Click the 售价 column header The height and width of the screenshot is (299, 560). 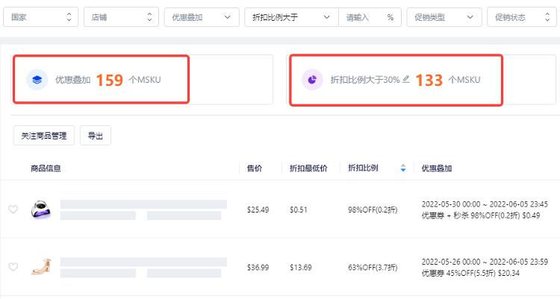pyautogui.click(x=255, y=169)
